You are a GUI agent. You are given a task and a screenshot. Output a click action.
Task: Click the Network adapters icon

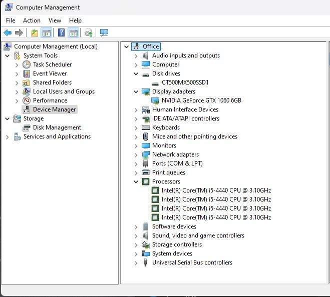(x=146, y=154)
